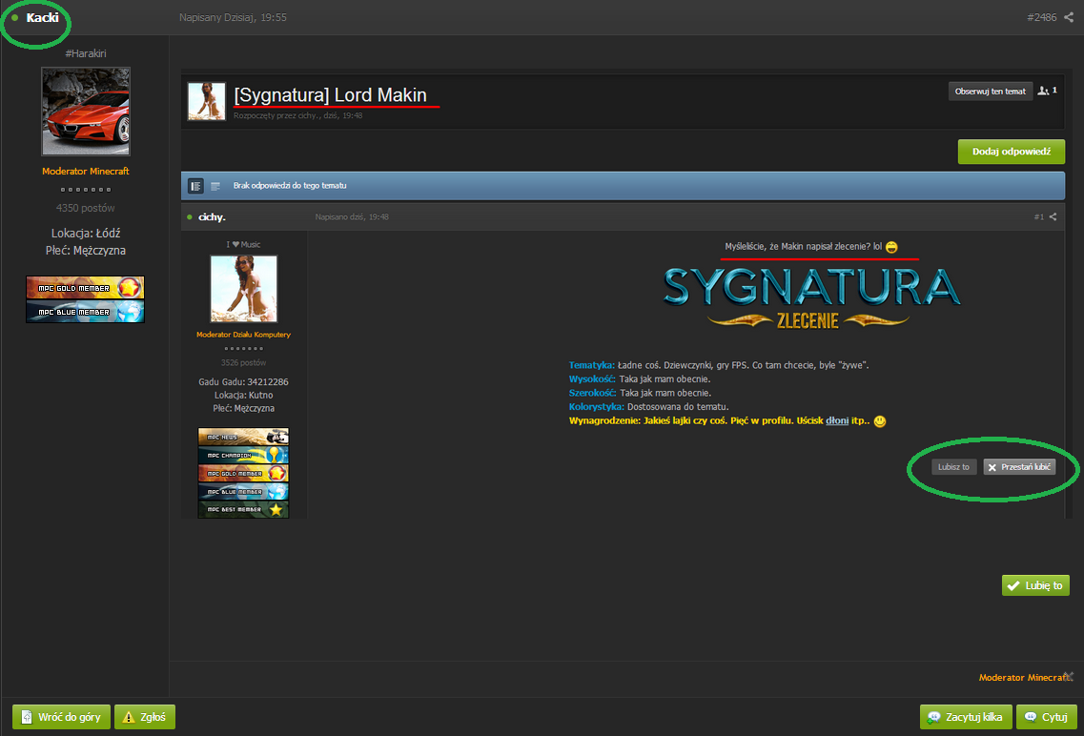1084x736 pixels.
Task: Open cichy.'s avatar in the post sidebar
Action: (243, 289)
